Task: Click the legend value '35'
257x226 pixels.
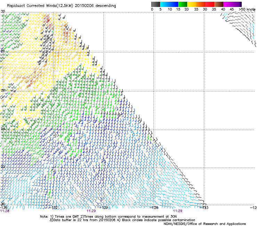Action: pyautogui.click(x=214, y=9)
